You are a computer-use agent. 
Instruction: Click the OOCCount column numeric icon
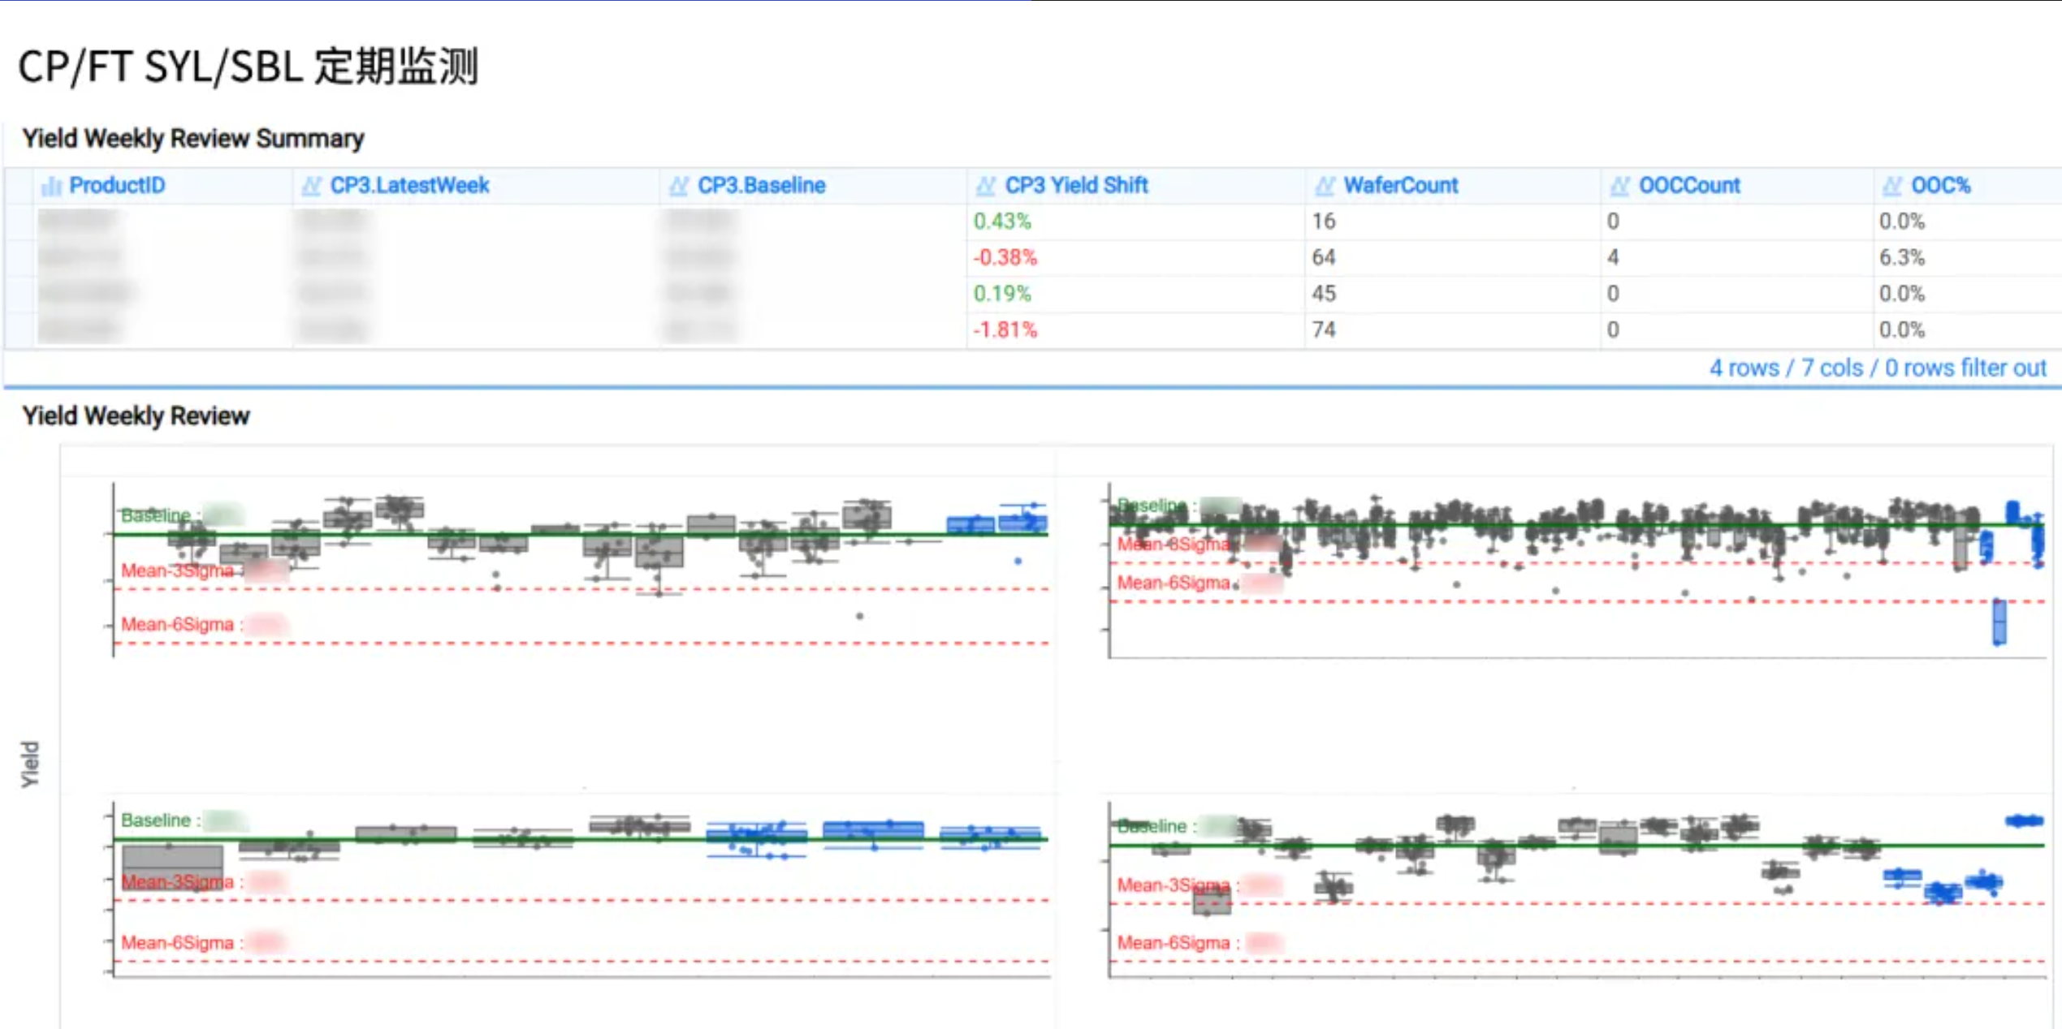[1619, 186]
